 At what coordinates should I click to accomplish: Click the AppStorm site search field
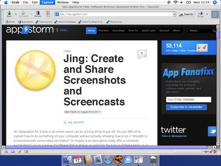200,30
